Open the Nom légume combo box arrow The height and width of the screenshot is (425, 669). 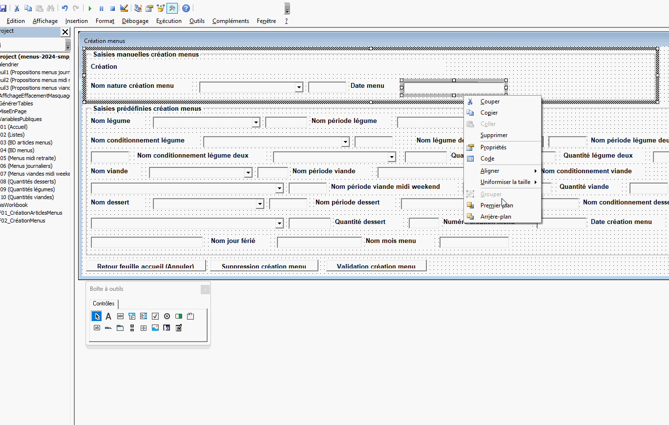[x=256, y=122]
